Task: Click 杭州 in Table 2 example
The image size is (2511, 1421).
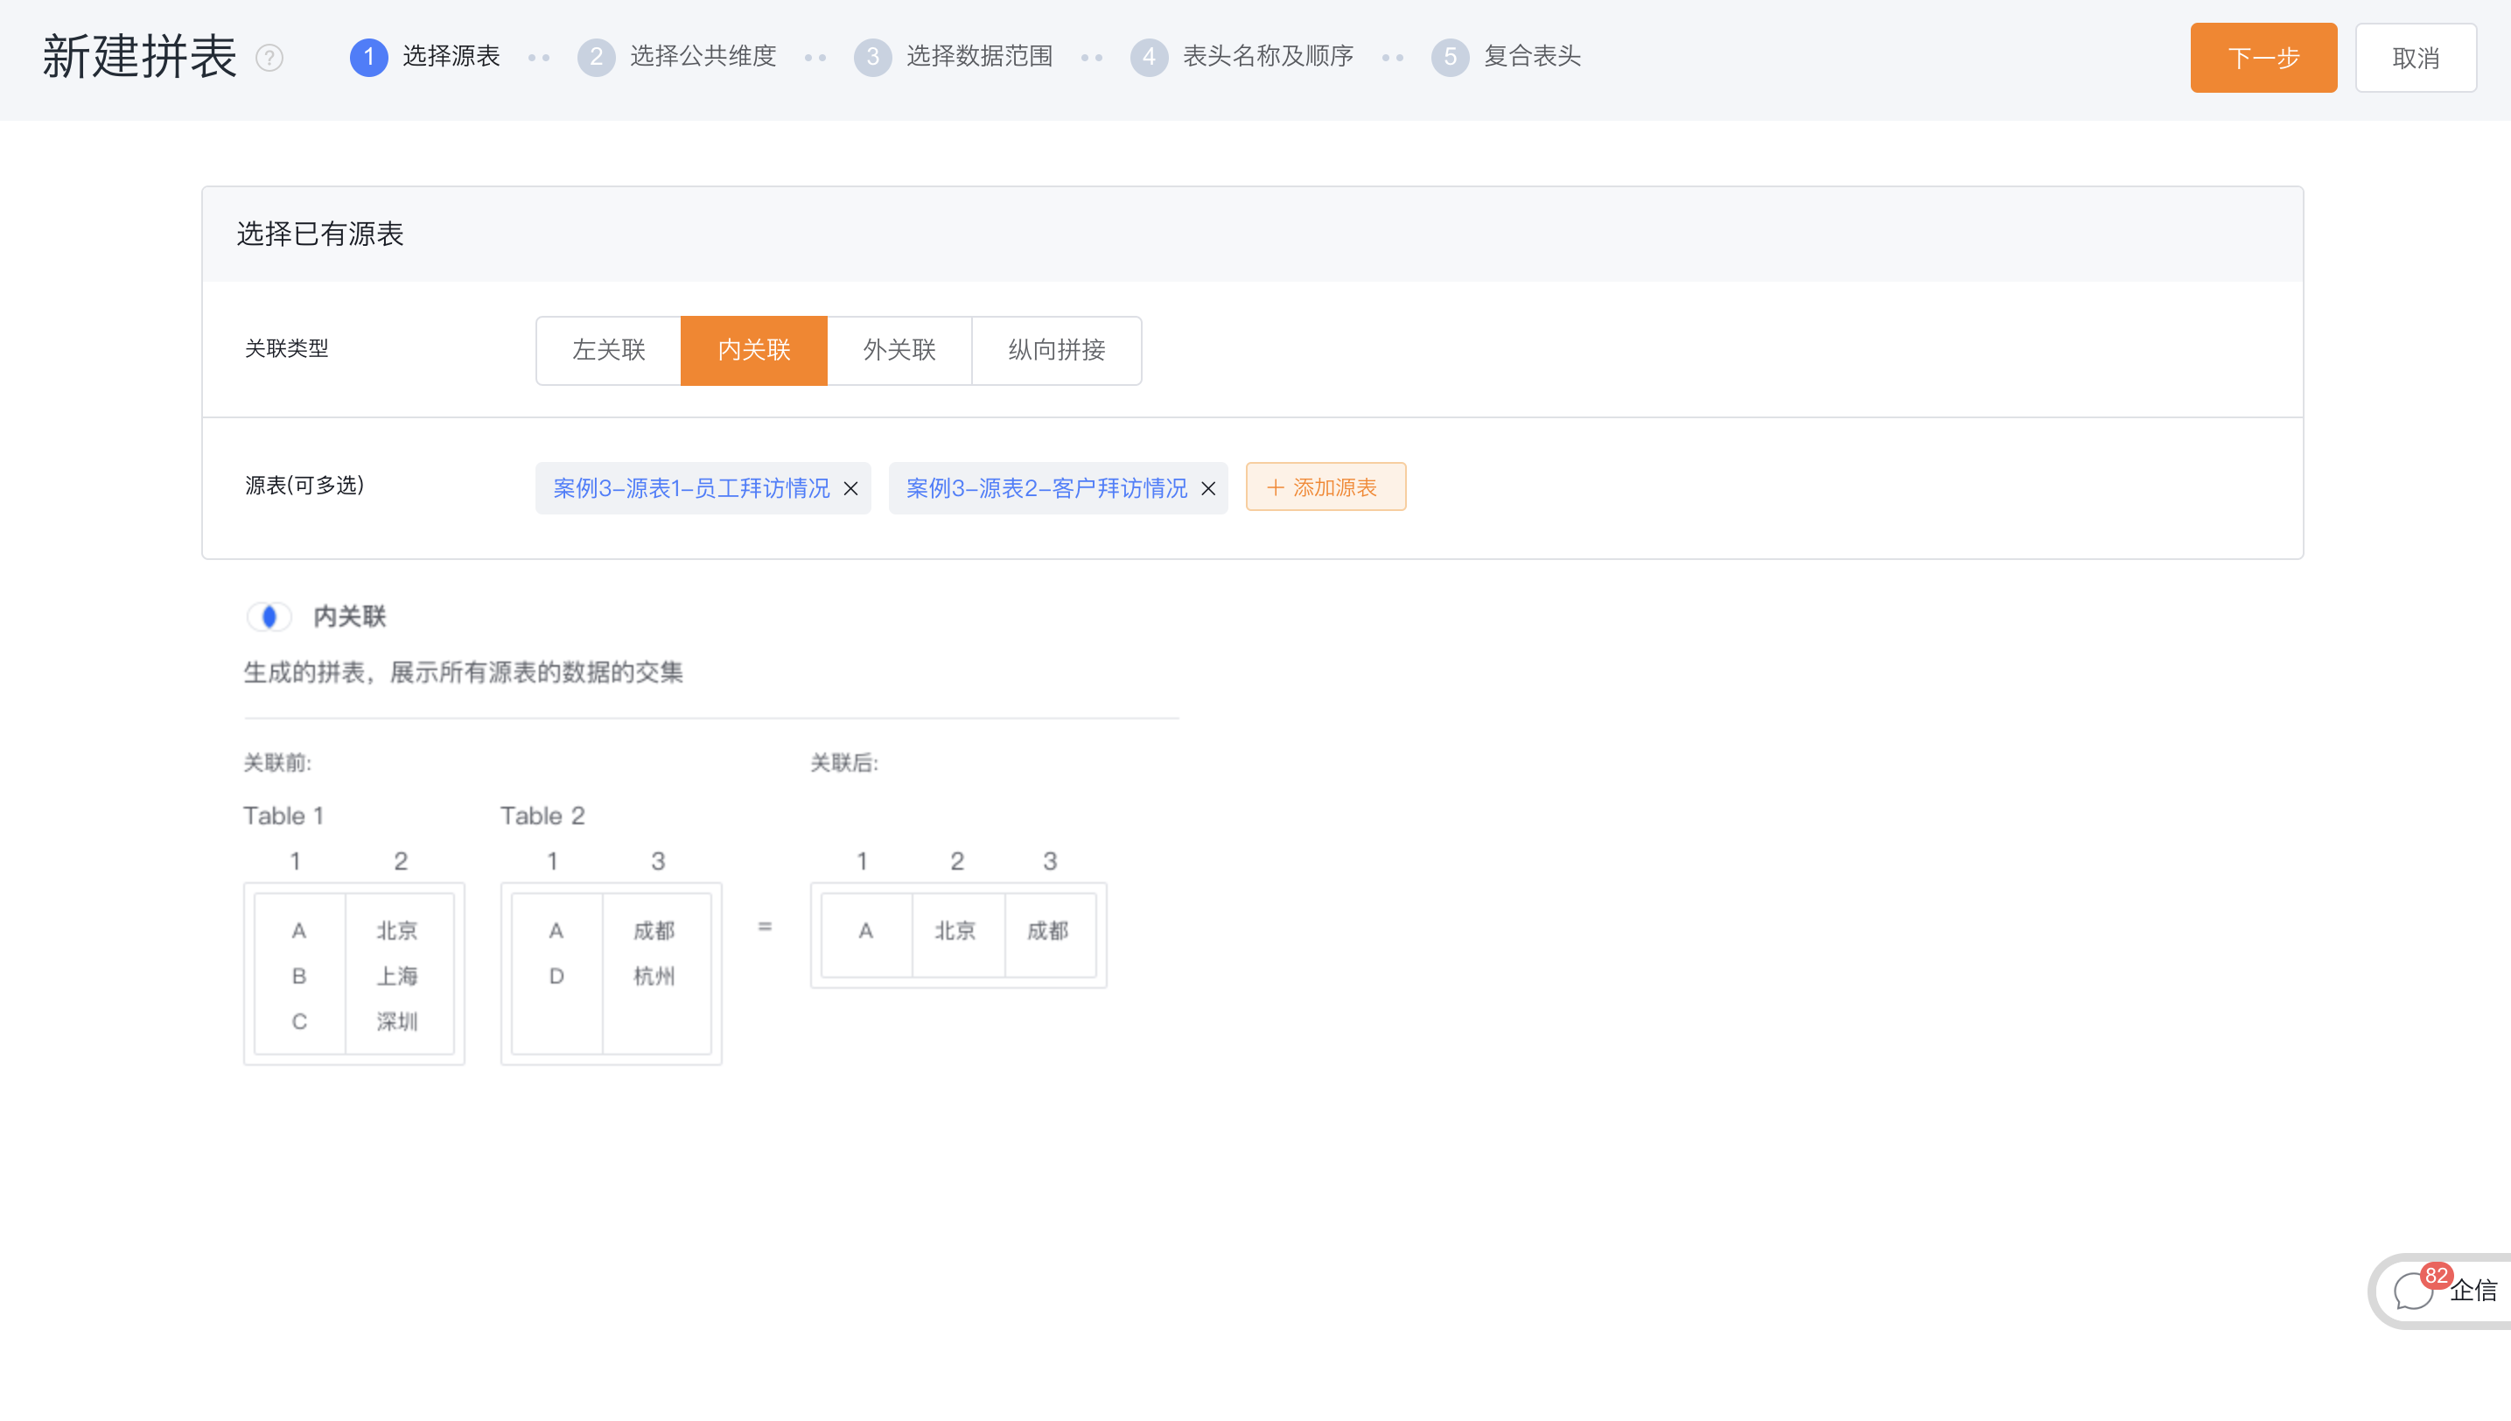Action: pyautogui.click(x=654, y=976)
